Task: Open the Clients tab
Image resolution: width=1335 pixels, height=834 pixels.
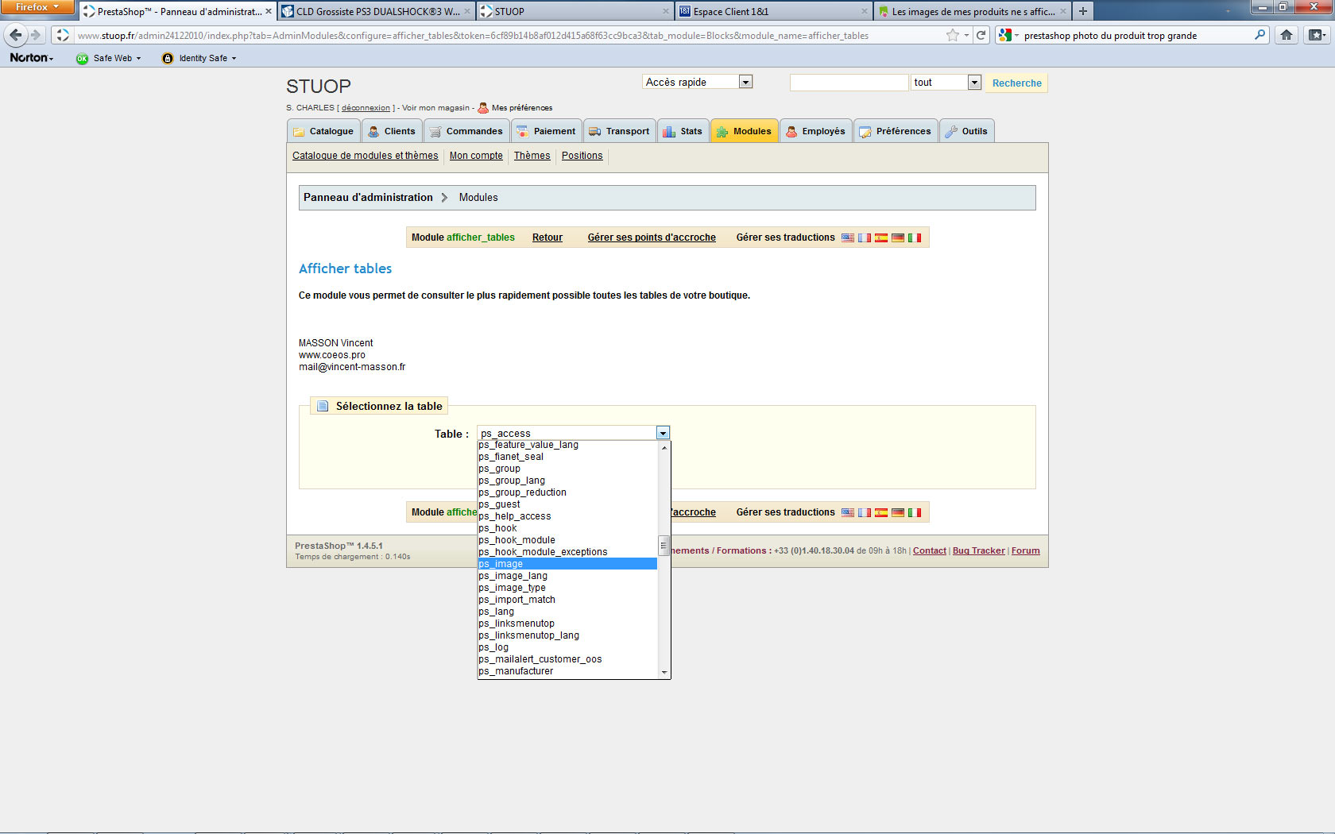Action: click(392, 131)
